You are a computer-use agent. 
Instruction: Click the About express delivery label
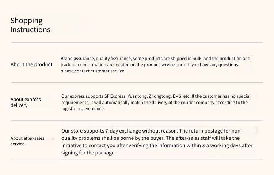pyautogui.click(x=26, y=102)
